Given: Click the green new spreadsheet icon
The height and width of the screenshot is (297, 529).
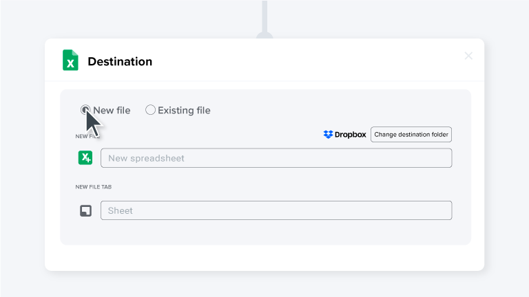Looking at the screenshot, I should [85, 158].
